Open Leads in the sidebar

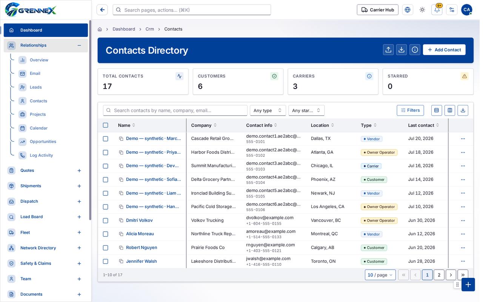(x=35, y=87)
